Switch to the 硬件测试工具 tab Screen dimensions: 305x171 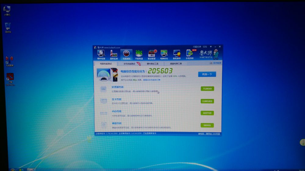coord(152,64)
